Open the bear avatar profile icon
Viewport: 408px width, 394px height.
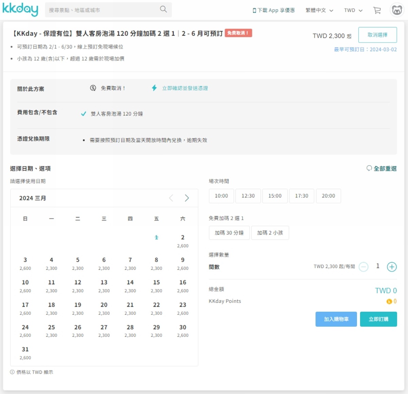[397, 10]
